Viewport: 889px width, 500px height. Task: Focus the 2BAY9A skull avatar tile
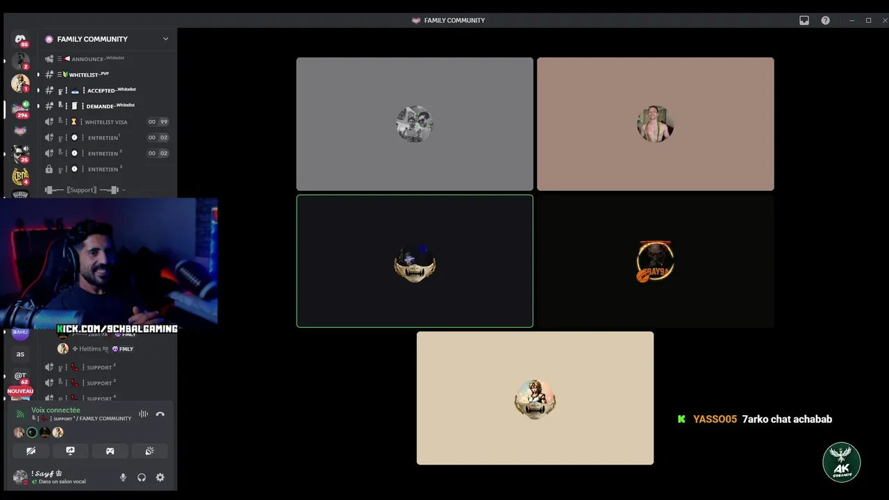655,261
